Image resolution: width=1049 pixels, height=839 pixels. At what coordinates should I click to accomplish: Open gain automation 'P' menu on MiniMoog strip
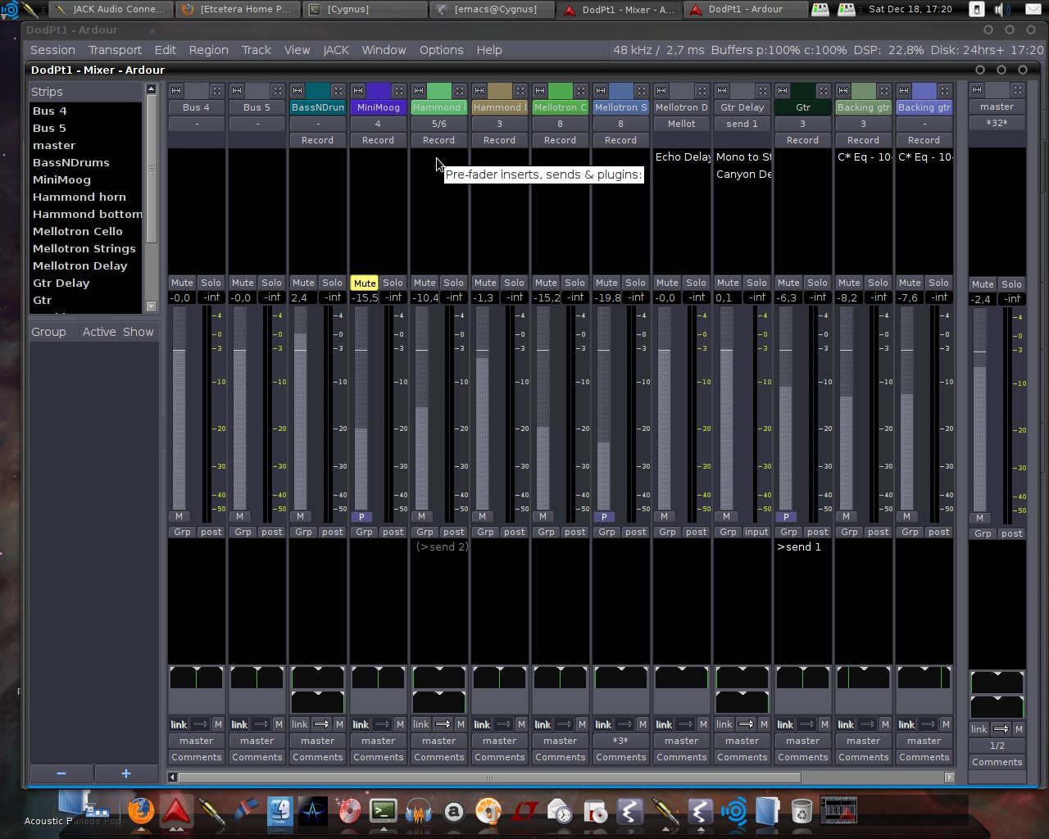pyautogui.click(x=361, y=517)
